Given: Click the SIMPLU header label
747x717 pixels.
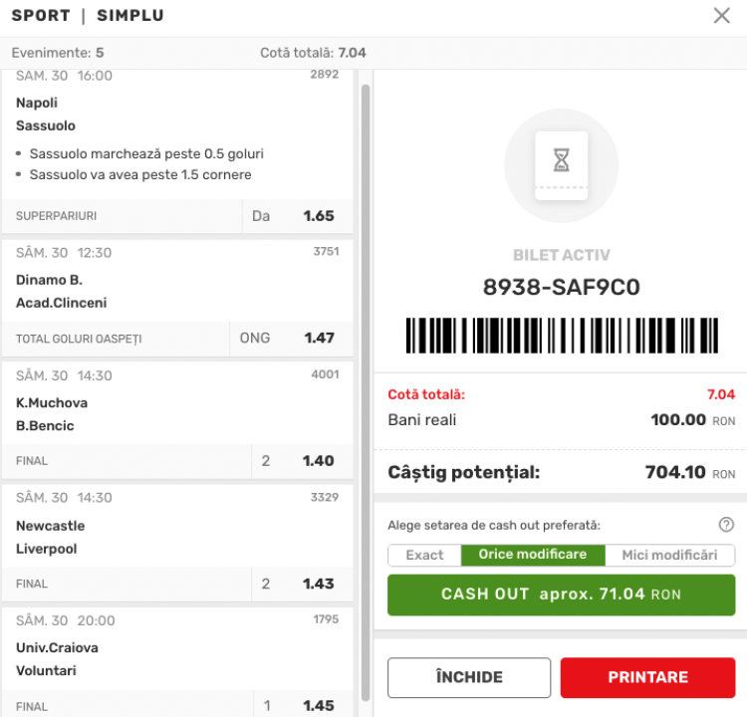Looking at the screenshot, I should point(130,16).
